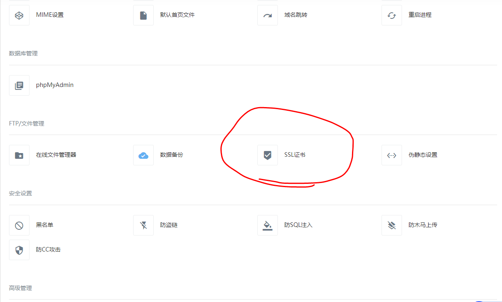Click the 数据备份 cloud icon
The width and height of the screenshot is (502, 302).
pos(143,155)
